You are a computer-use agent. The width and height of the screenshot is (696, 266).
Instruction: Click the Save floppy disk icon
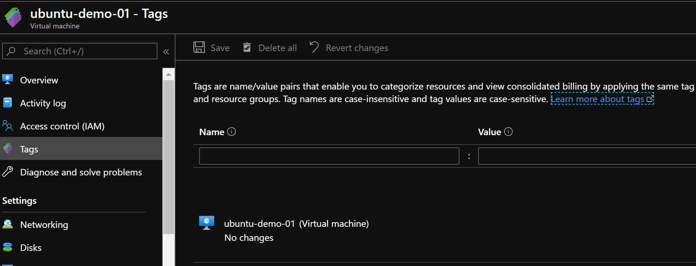(x=199, y=47)
